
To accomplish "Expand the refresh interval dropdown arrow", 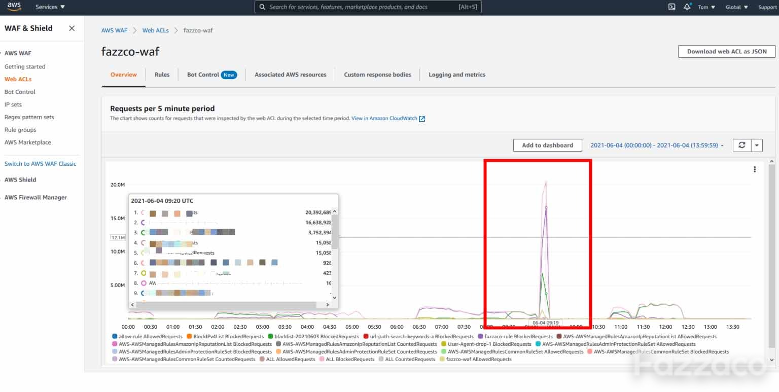I will coord(757,145).
